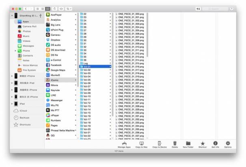Screen dimensions: 246x167
Task: Click the file list scrollbar
Action: pos(147,35)
